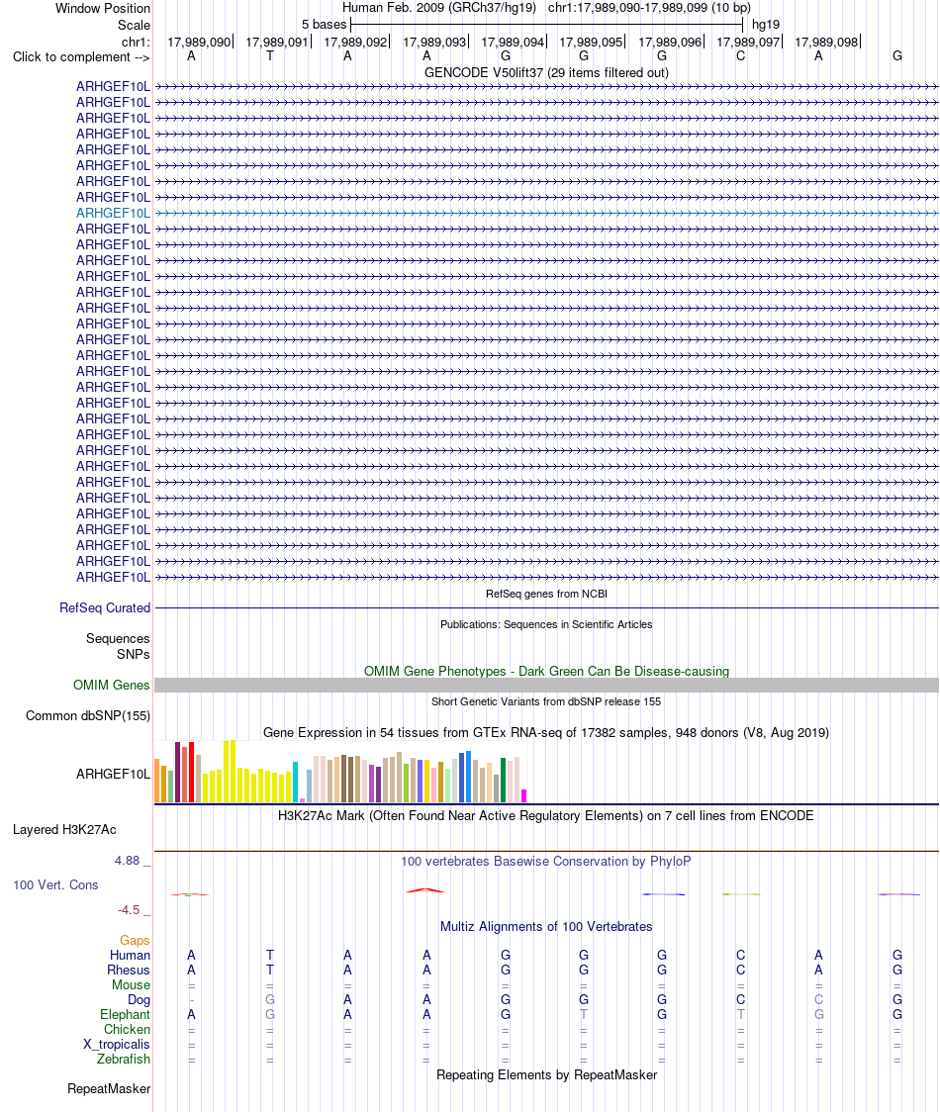Click 'Repeating Elements by RepeatMasker' title
Viewport: 940px width, 1112px height.
click(x=546, y=1075)
